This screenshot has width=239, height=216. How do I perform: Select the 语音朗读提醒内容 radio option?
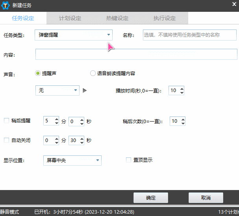93,73
